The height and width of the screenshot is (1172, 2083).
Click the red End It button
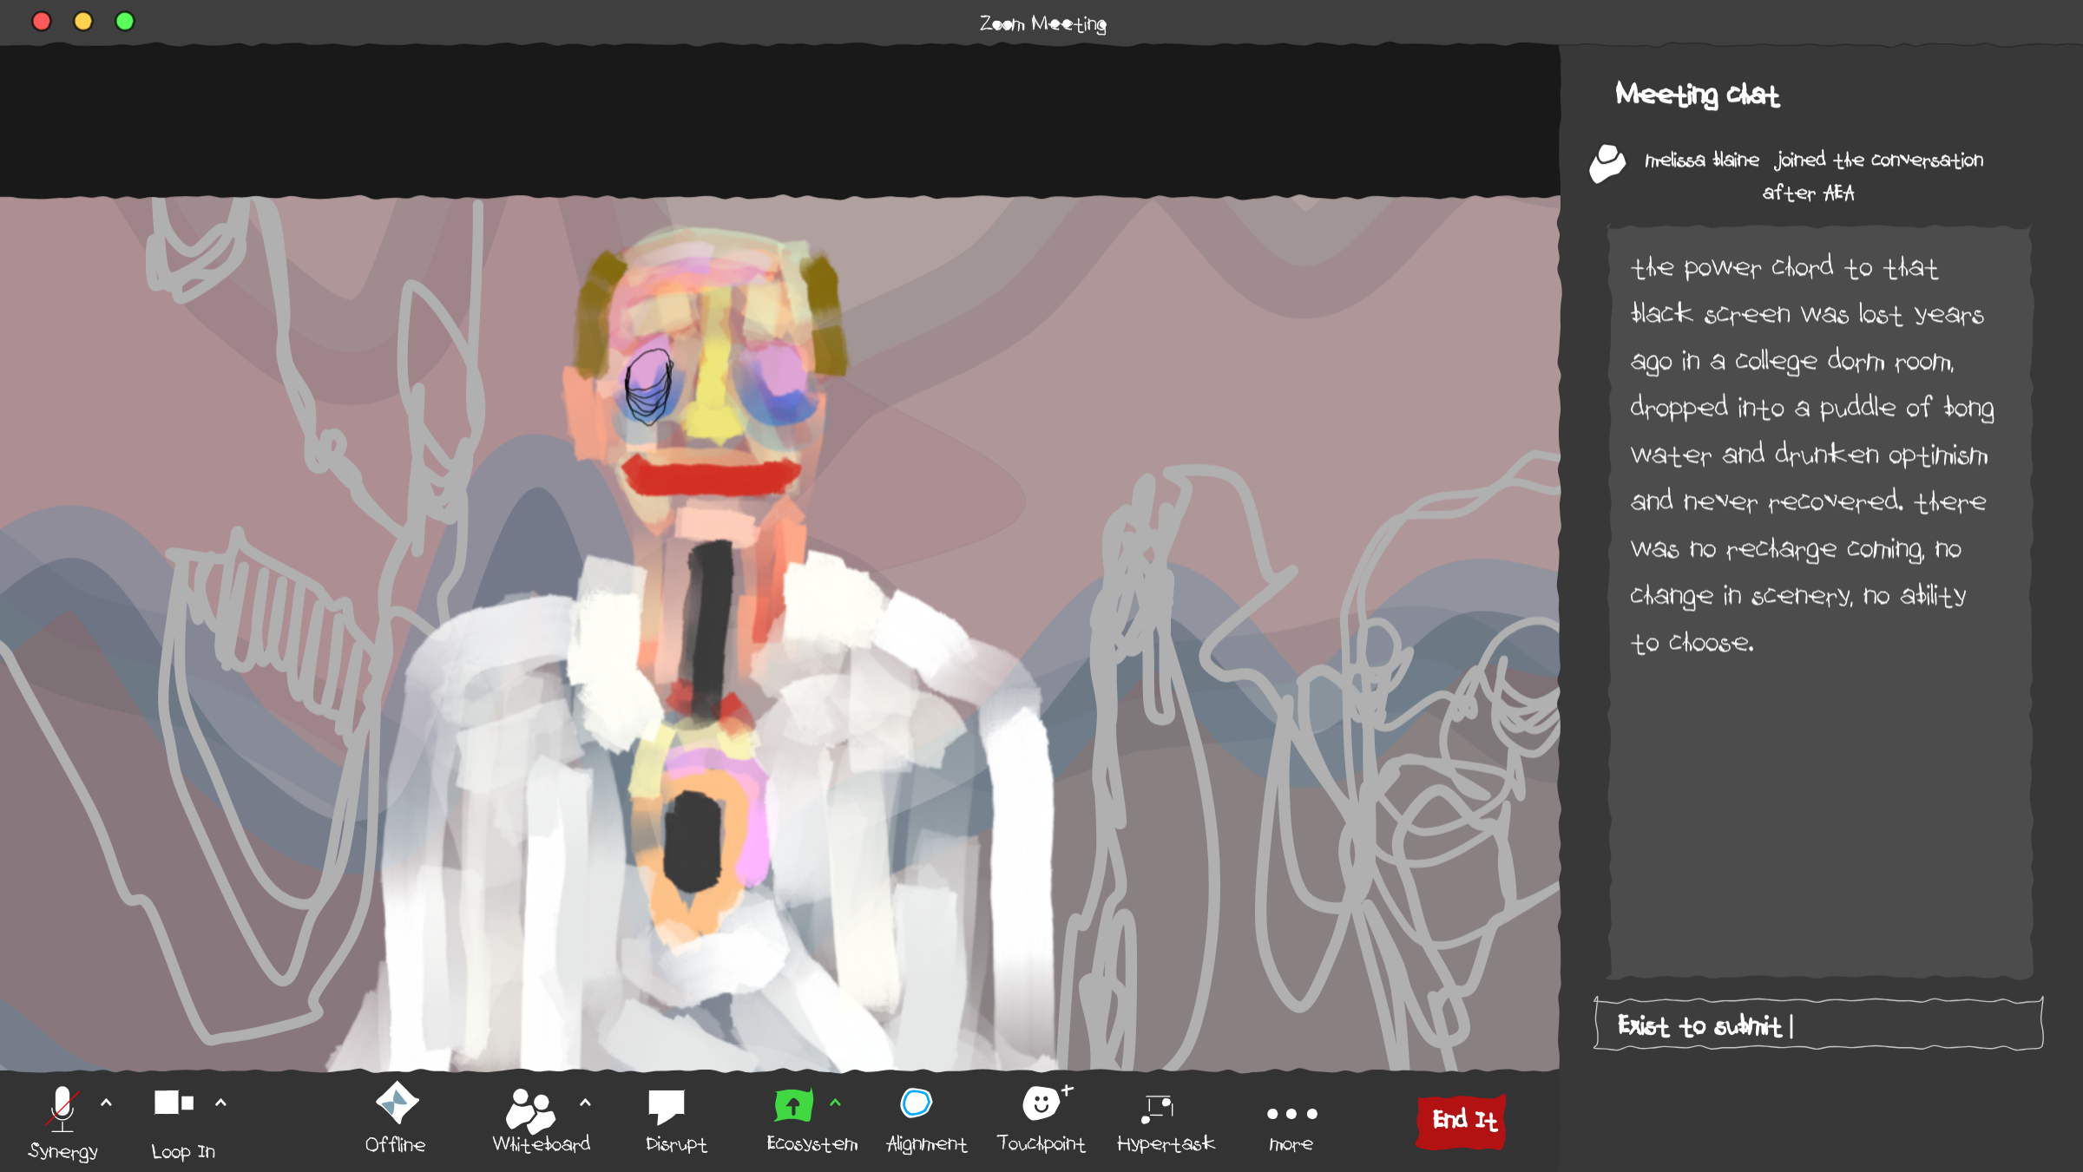point(1462,1122)
